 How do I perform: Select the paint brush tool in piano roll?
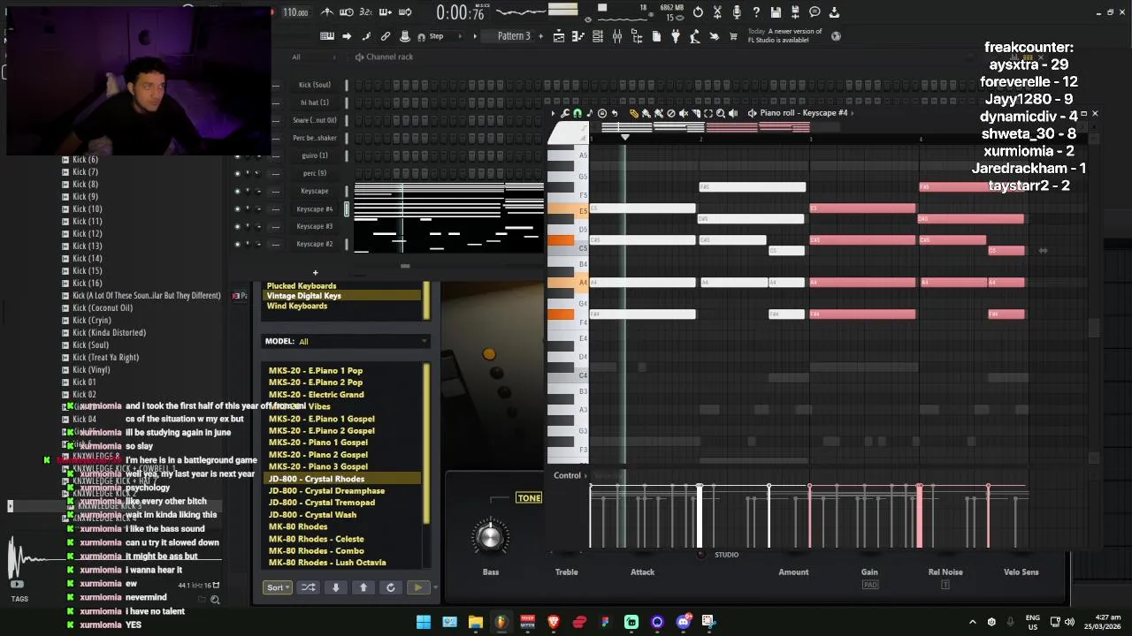(646, 113)
